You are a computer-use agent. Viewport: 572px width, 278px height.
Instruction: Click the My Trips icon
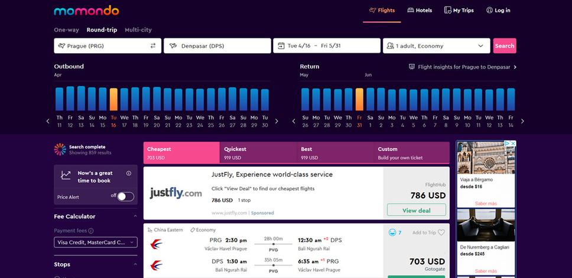tap(447, 10)
